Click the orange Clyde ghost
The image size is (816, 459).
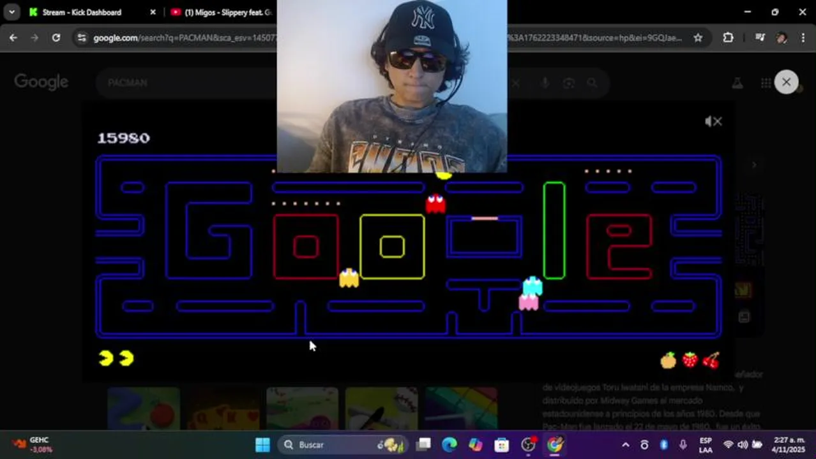pos(349,278)
